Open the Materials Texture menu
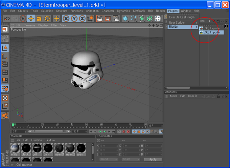 click(50, 140)
